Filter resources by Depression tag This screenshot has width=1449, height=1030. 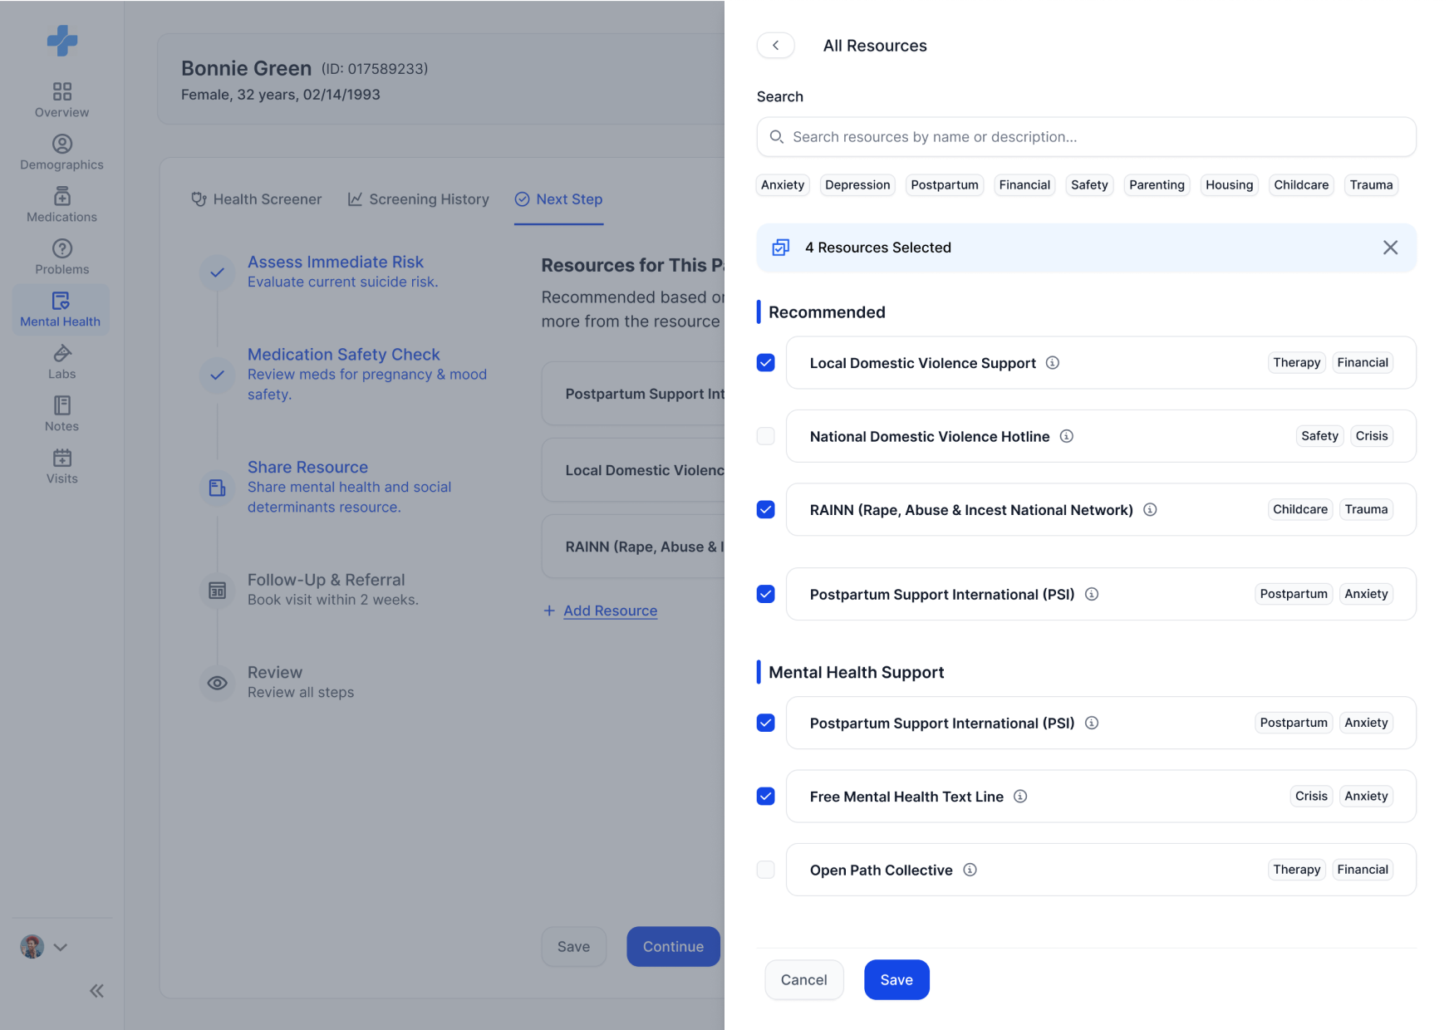tap(857, 185)
